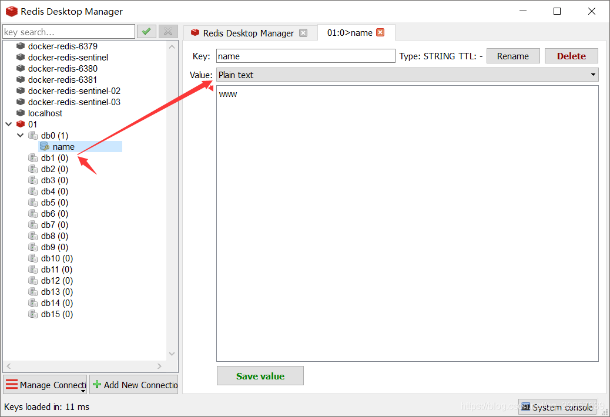The width and height of the screenshot is (610, 417).
Task: Click the Save value button
Action: tap(260, 376)
